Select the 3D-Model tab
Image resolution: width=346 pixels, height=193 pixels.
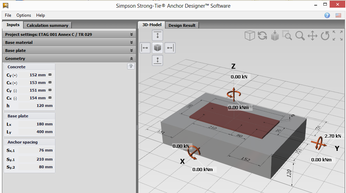coord(152,25)
